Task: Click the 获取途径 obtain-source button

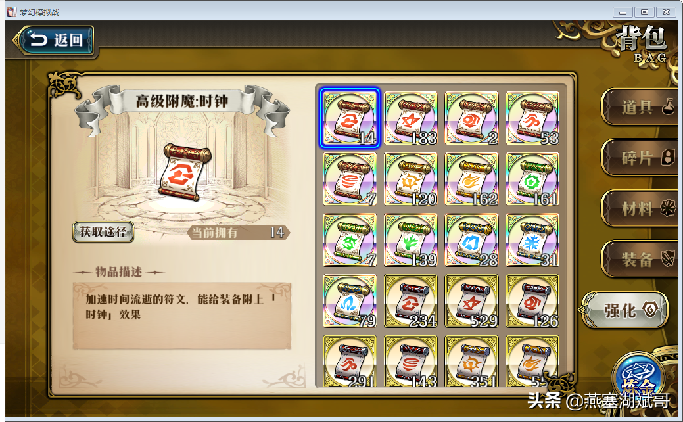Action: click(103, 231)
